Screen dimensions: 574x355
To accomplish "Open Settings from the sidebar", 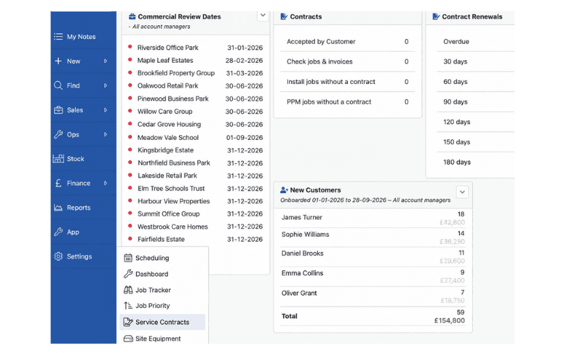I will pyautogui.click(x=83, y=256).
